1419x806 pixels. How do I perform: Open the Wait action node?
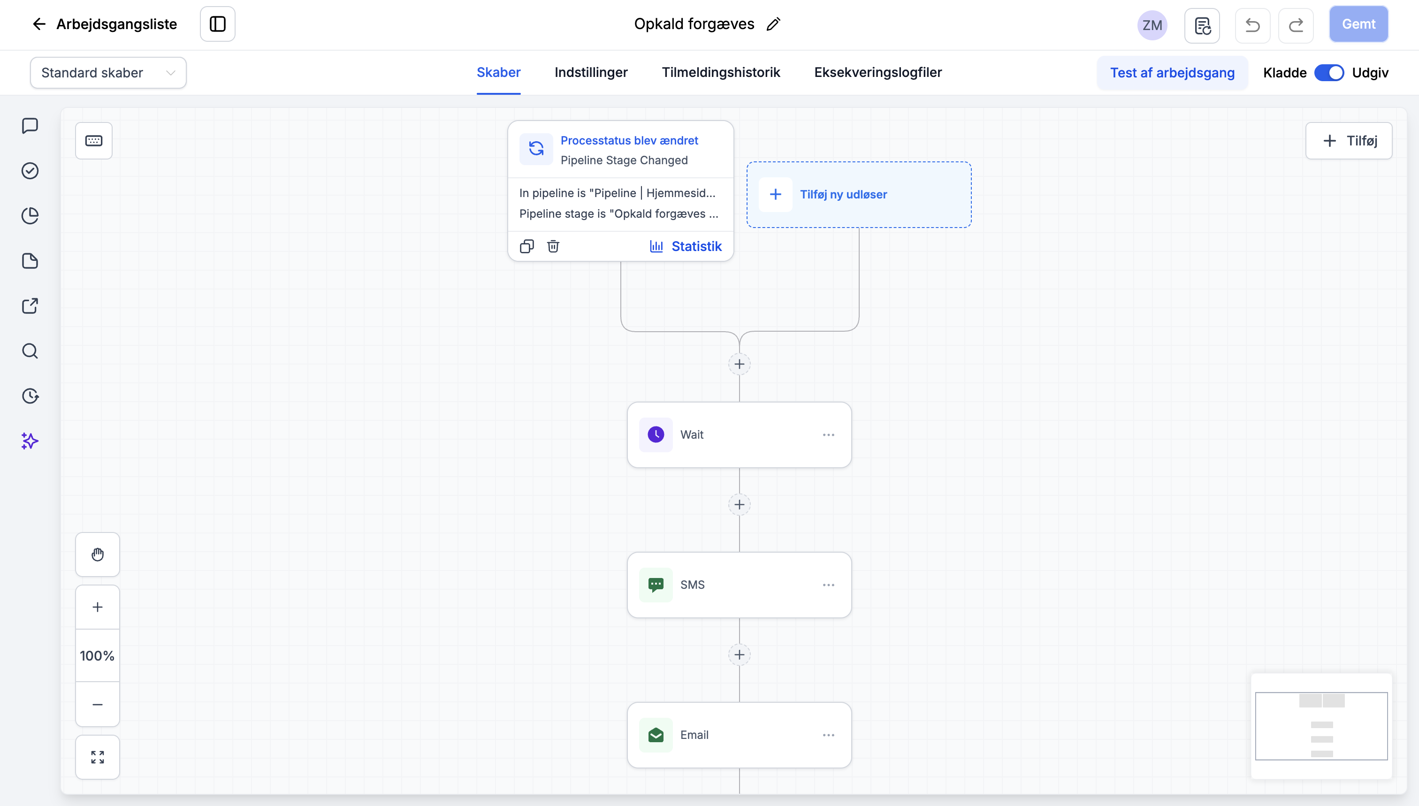pyautogui.click(x=739, y=434)
